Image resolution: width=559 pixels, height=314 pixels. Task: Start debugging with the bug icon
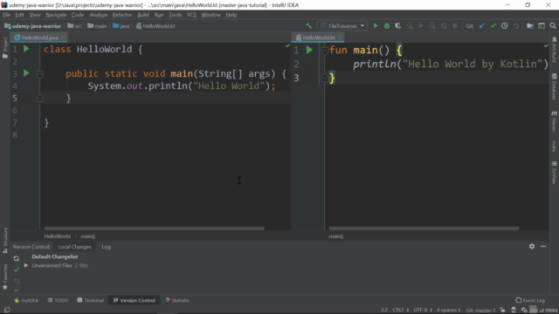[x=387, y=25]
